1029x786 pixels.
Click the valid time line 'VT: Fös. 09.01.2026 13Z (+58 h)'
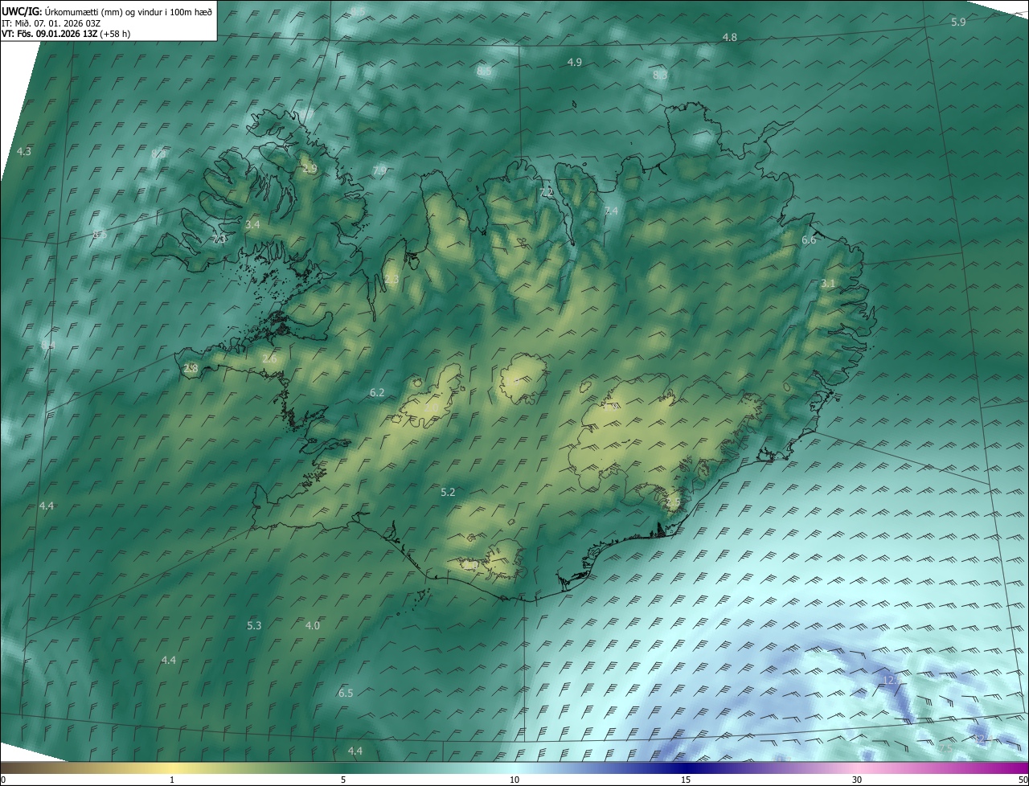(66, 34)
